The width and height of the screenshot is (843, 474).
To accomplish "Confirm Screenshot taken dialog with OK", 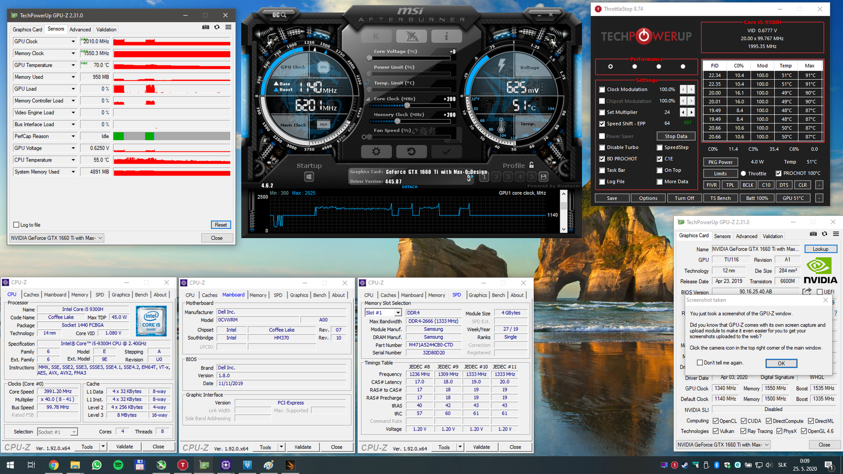I will tap(782, 363).
